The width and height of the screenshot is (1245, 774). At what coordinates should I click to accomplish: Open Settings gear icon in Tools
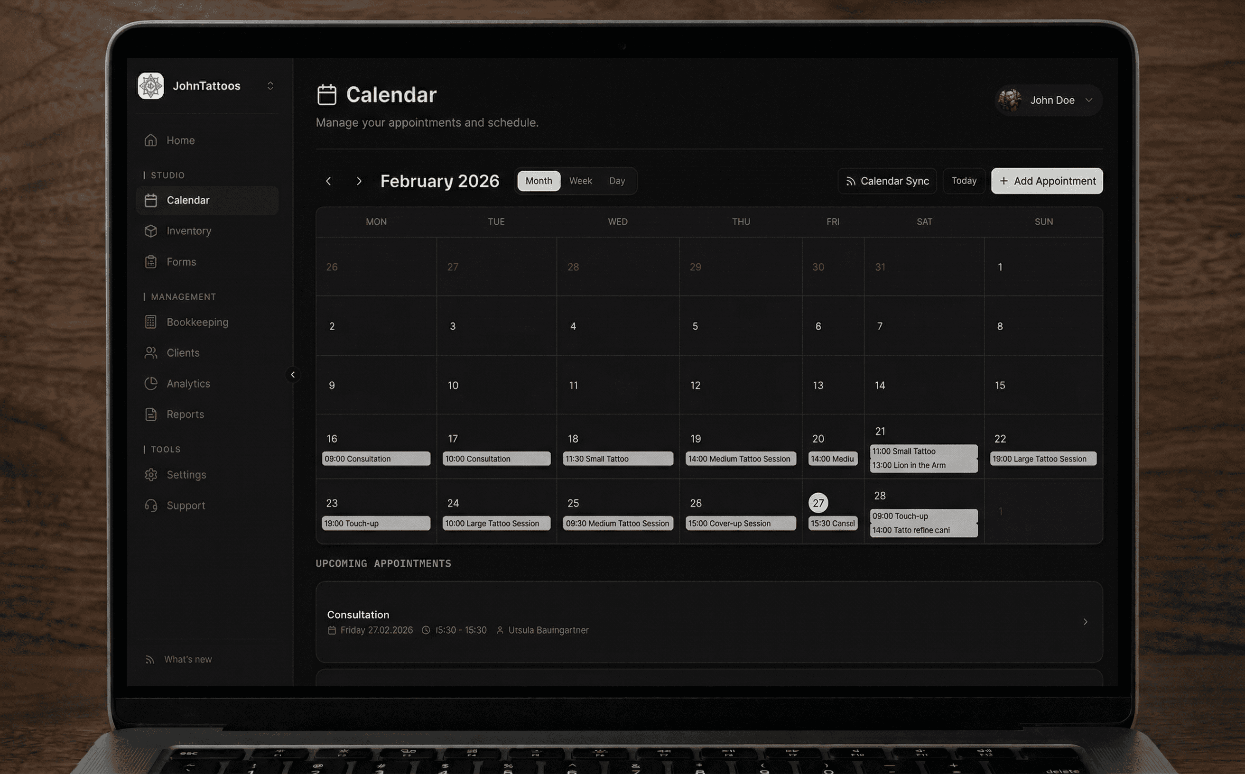[x=150, y=475]
